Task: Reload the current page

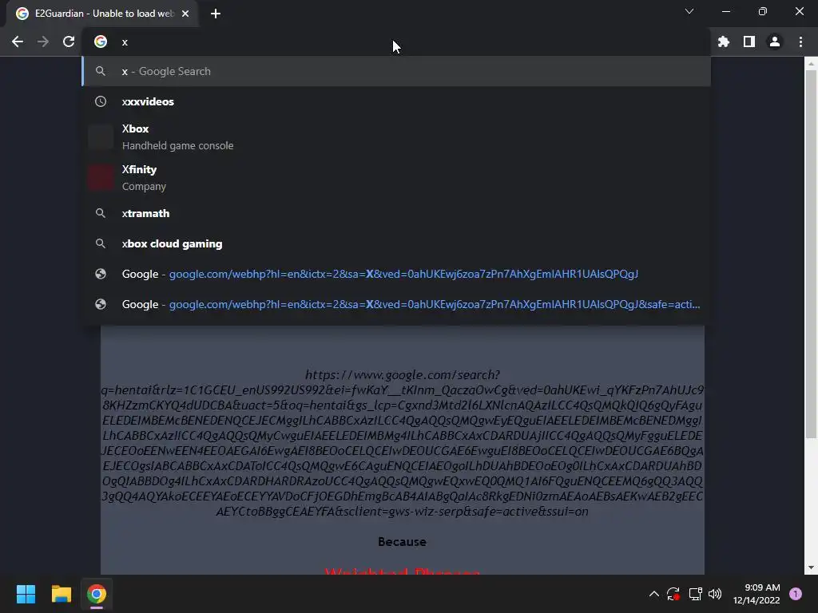Action: click(x=69, y=42)
